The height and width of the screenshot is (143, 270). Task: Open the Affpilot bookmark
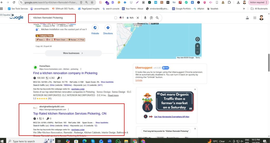pos(199,9)
